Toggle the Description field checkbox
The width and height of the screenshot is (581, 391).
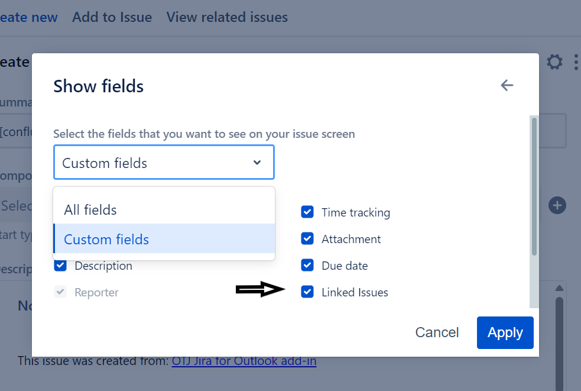pos(60,266)
